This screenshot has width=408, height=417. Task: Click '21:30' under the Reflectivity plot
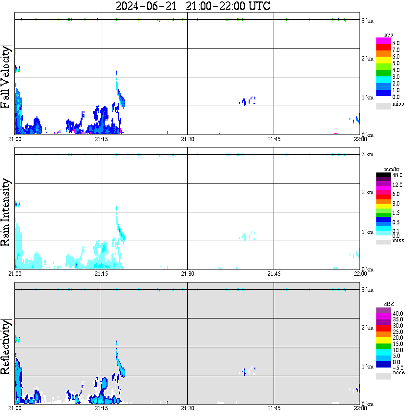[x=188, y=408]
